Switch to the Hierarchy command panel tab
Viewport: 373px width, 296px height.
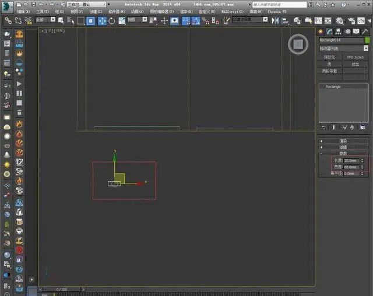tap(338, 31)
